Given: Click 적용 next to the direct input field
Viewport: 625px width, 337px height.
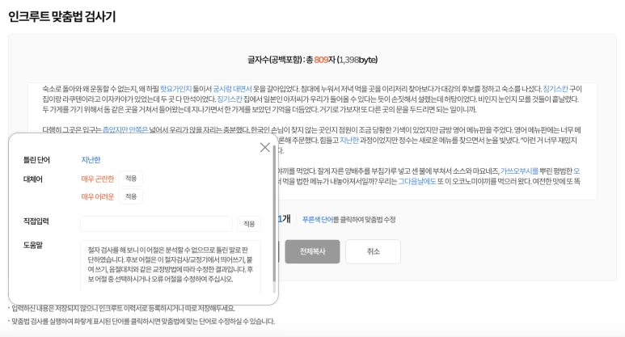Looking at the screenshot, I should point(249,224).
